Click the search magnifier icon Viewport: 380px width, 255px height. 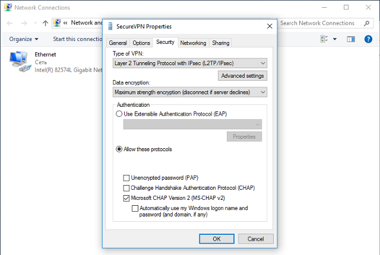(367, 23)
